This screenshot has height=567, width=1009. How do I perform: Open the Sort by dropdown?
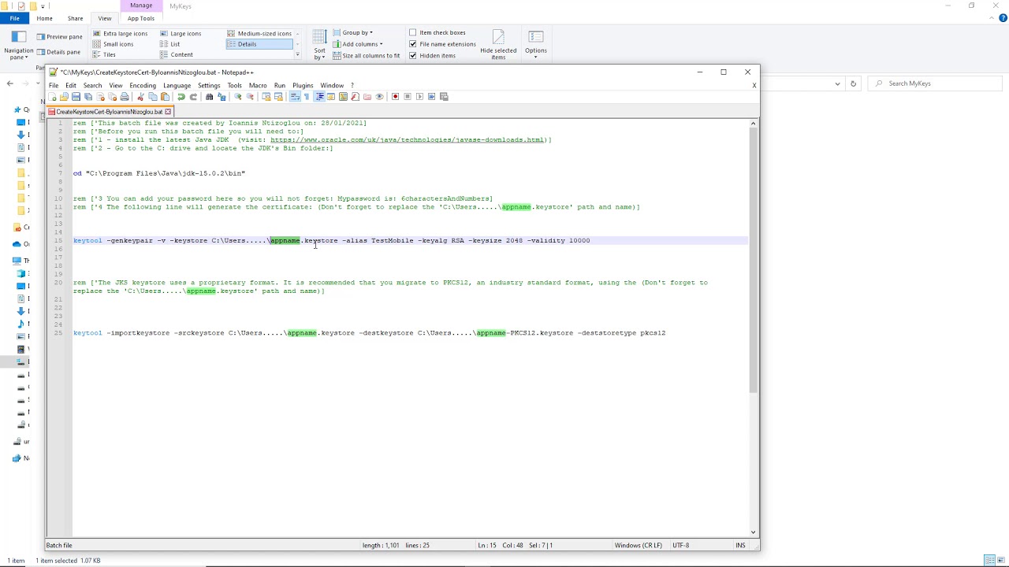click(x=319, y=46)
